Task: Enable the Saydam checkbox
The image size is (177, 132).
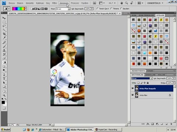Action: point(121,8)
